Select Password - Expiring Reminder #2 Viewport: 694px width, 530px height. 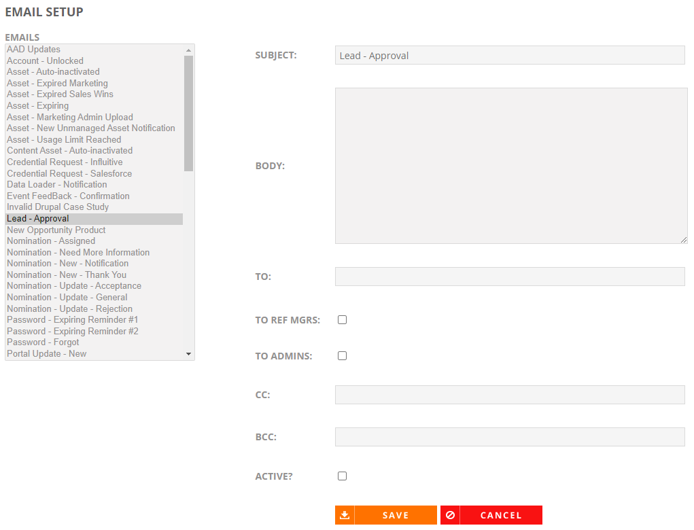(94, 332)
